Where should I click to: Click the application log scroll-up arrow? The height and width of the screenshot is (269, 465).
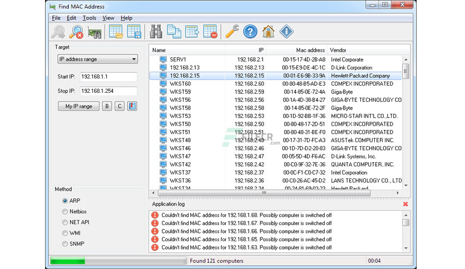click(405, 215)
